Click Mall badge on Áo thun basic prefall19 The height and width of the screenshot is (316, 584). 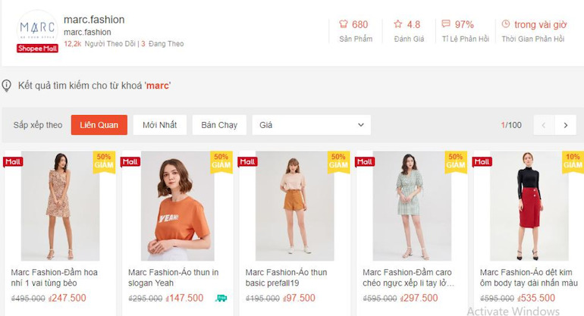click(x=248, y=161)
